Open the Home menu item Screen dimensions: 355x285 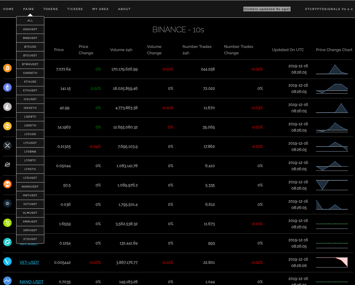pos(8,9)
